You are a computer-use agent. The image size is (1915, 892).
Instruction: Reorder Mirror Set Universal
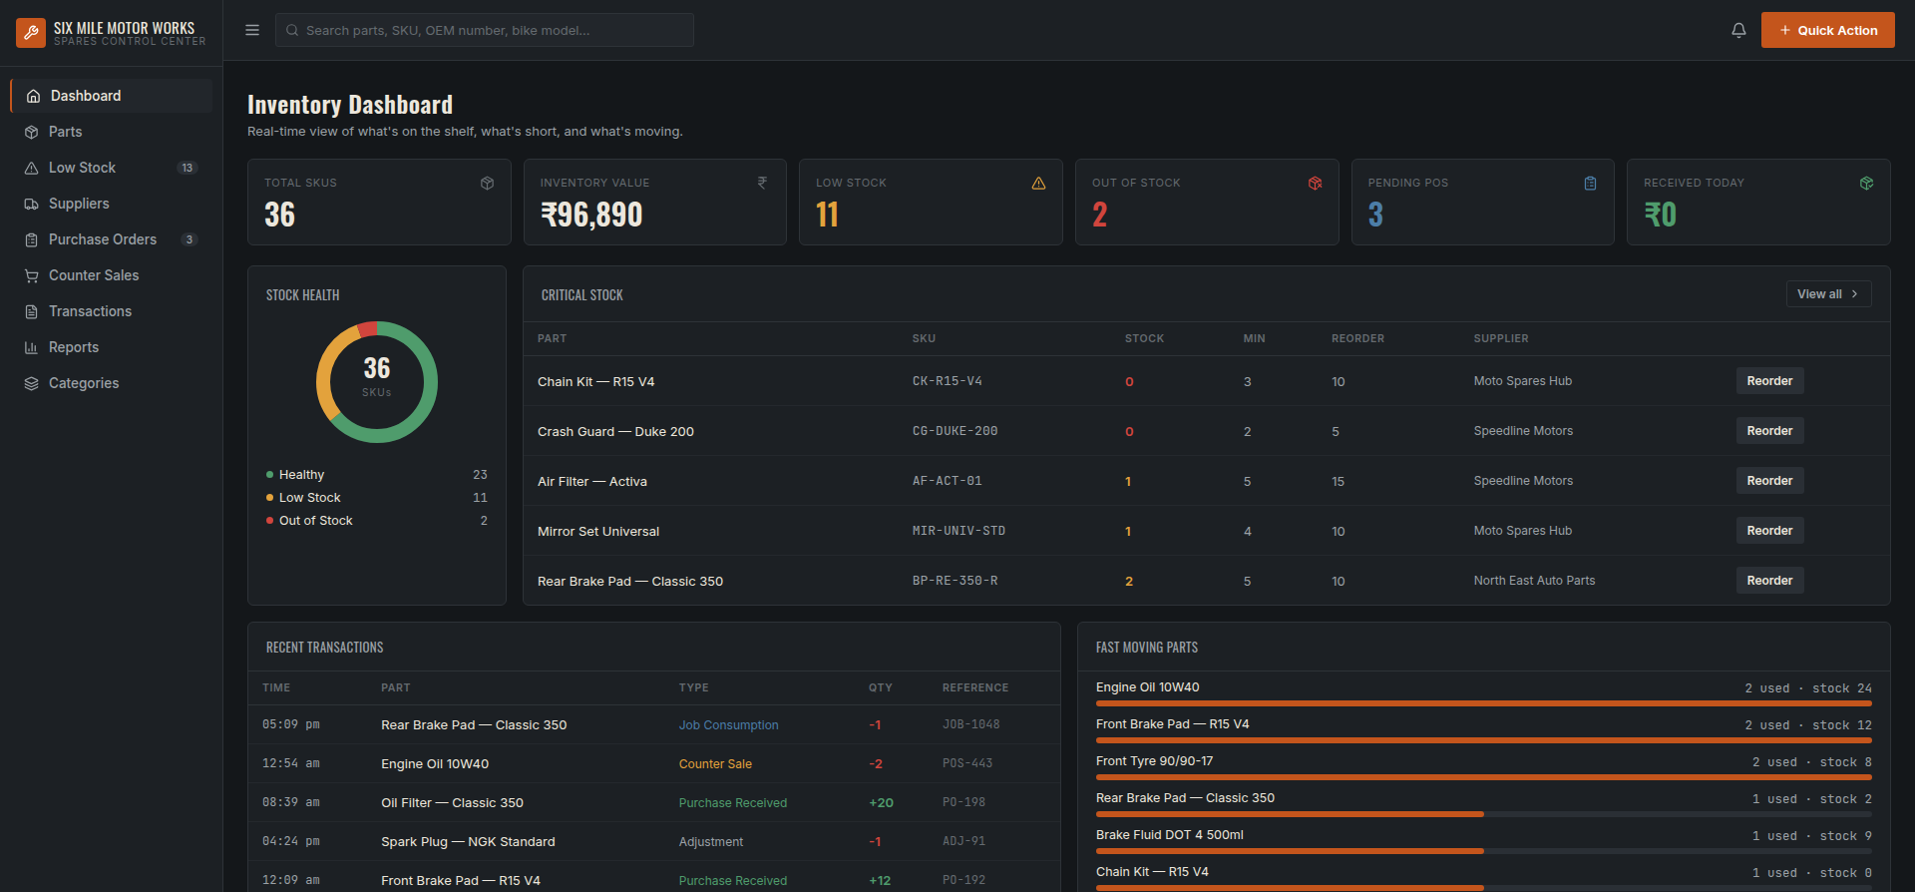click(x=1769, y=531)
